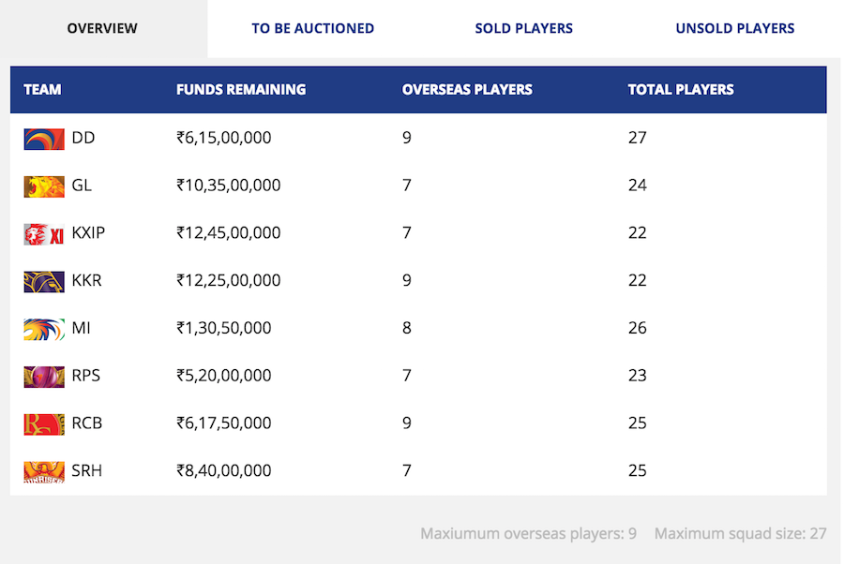Select the SRH team name text
Viewport: 844px width, 564px height.
[87, 470]
